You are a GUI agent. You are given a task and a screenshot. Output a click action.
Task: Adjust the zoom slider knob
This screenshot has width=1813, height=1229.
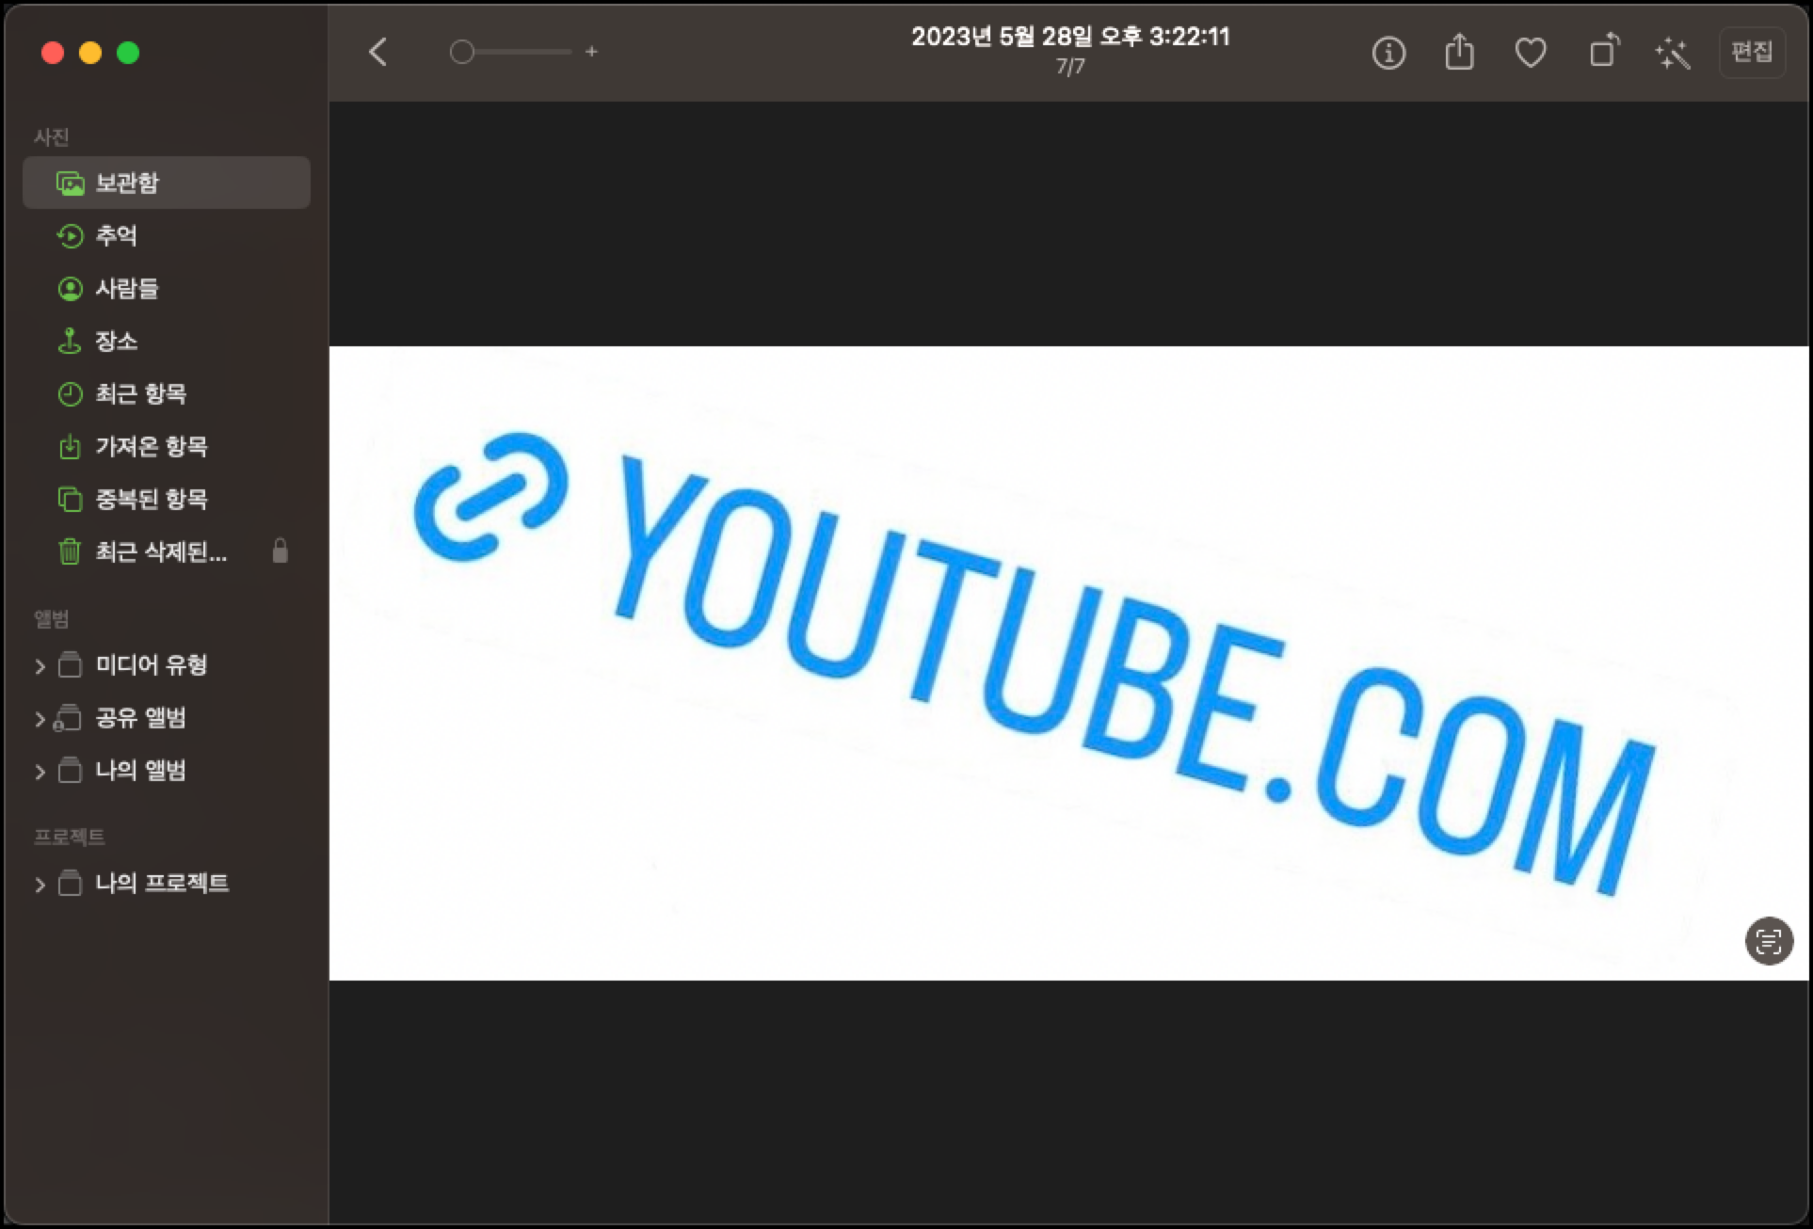coord(461,52)
